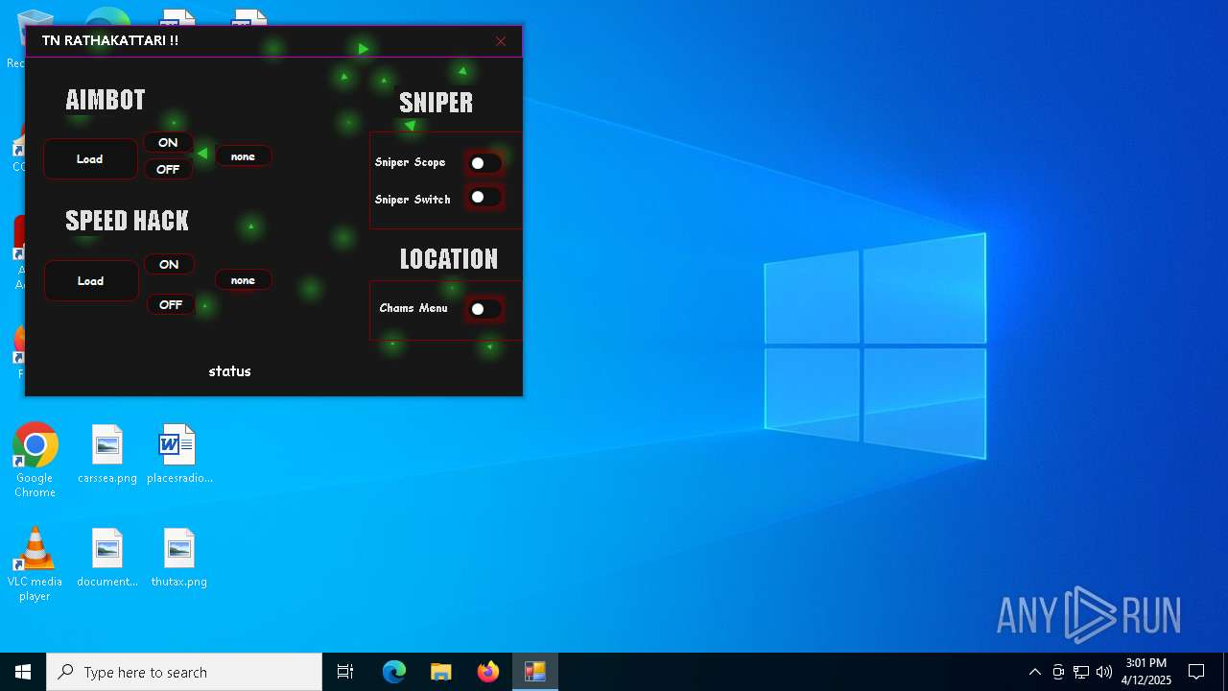Close the TN RATHAKATTARI window
1228x691 pixels.
tap(501, 41)
